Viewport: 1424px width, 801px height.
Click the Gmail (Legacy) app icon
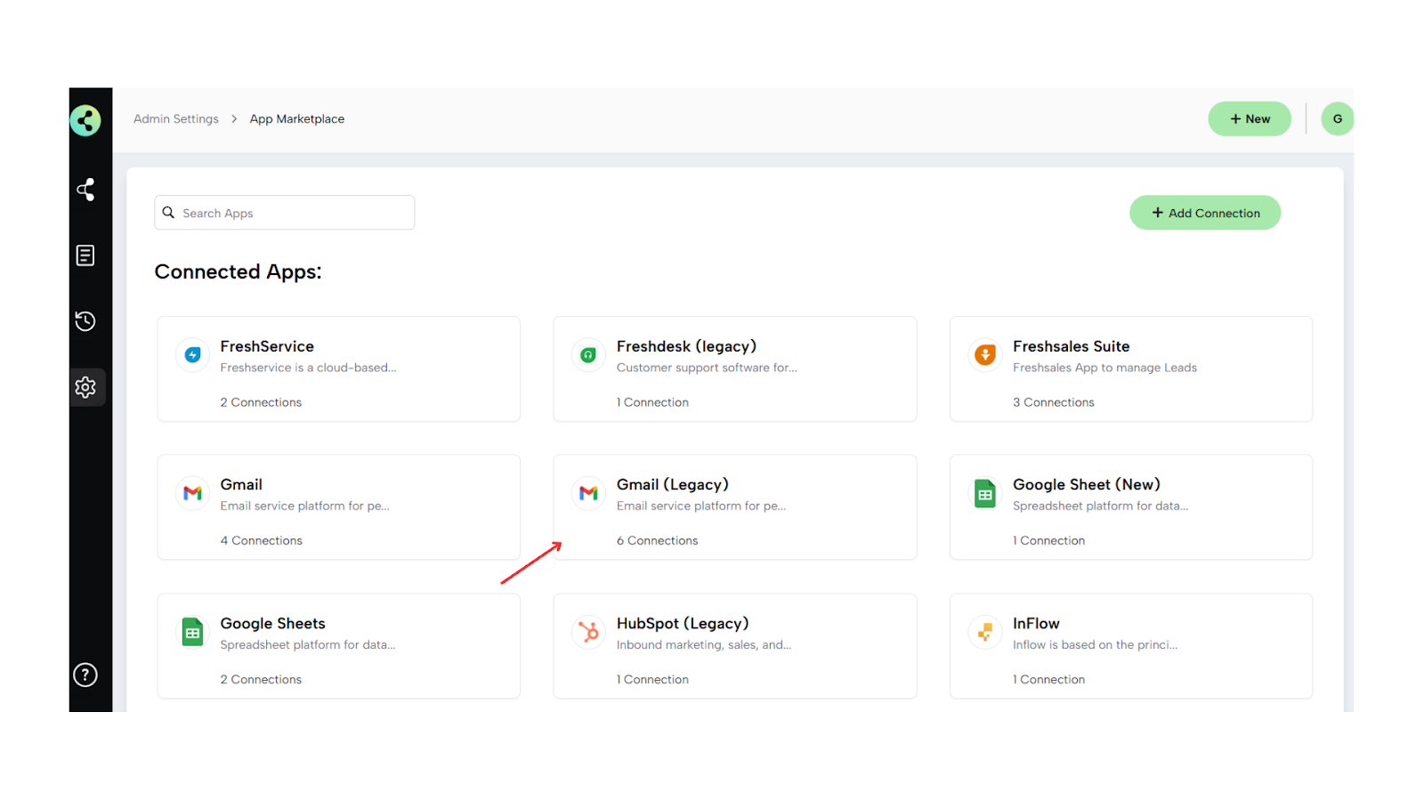(588, 493)
